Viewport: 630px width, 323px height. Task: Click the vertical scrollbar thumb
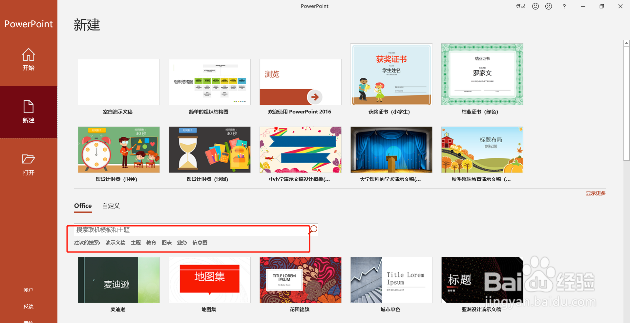[x=626, y=103]
